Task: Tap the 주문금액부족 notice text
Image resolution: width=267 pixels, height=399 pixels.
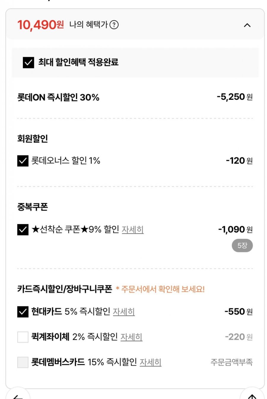Action: pyautogui.click(x=231, y=362)
